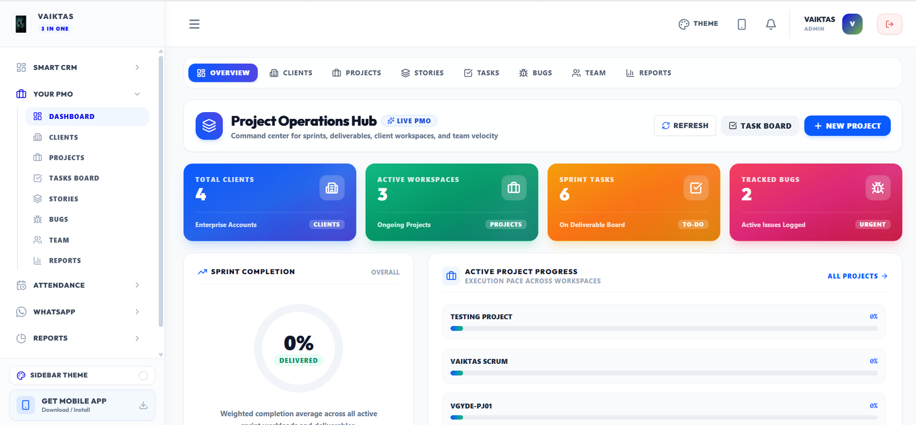Click the download icon for mobile app

[x=143, y=405]
